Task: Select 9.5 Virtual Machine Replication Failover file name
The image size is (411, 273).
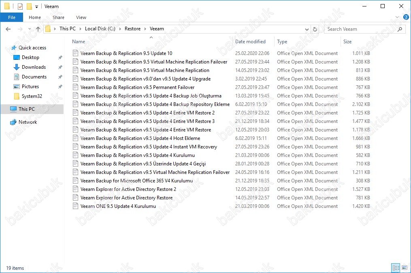Action: [154, 62]
